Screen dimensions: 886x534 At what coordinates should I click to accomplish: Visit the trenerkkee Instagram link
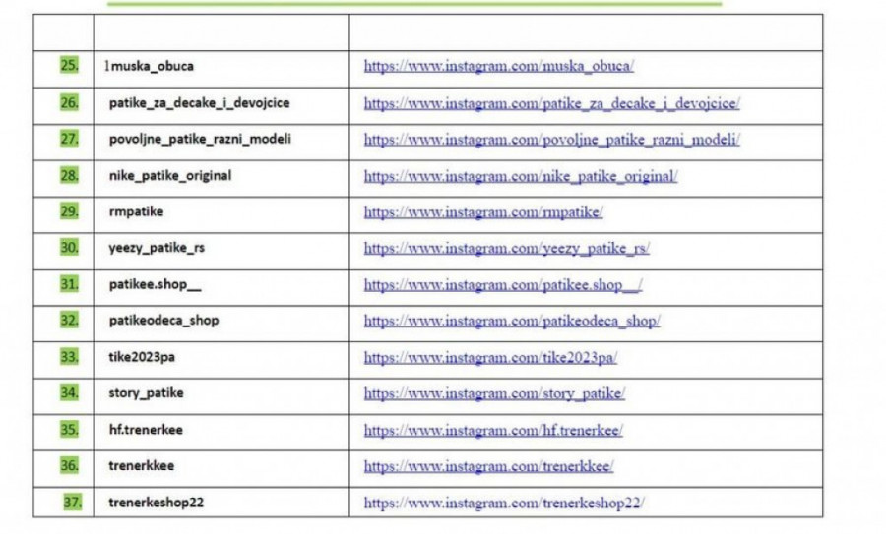(488, 466)
